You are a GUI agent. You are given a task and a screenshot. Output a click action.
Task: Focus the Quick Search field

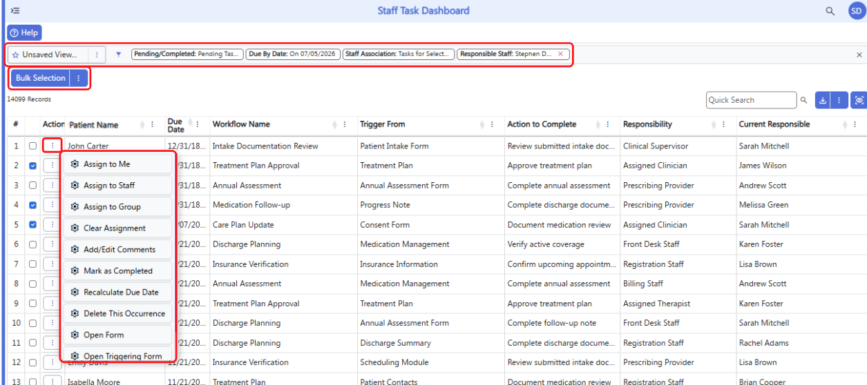point(751,100)
